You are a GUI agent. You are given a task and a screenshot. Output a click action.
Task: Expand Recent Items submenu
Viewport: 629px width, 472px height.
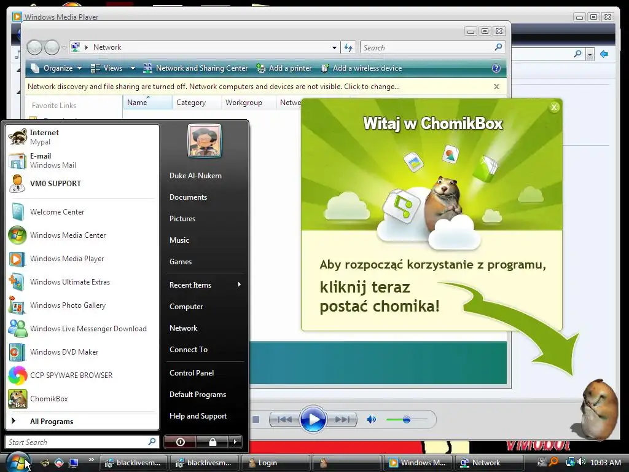tap(205, 285)
